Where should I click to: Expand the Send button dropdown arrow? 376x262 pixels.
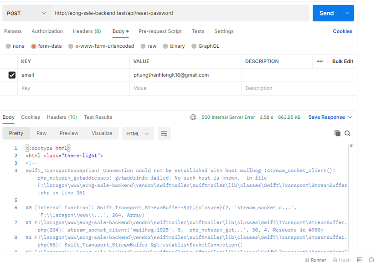(x=347, y=13)
